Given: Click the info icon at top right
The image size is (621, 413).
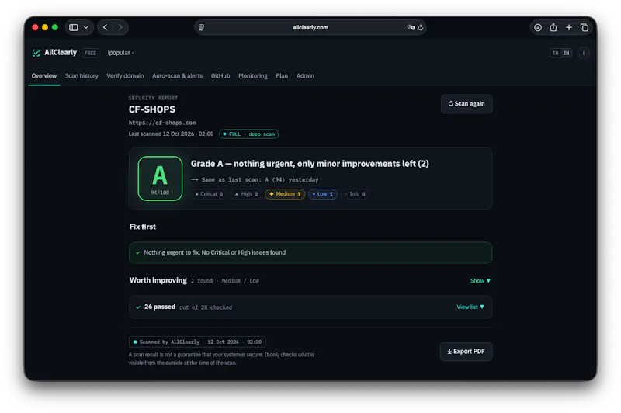Looking at the screenshot, I should 584,53.
